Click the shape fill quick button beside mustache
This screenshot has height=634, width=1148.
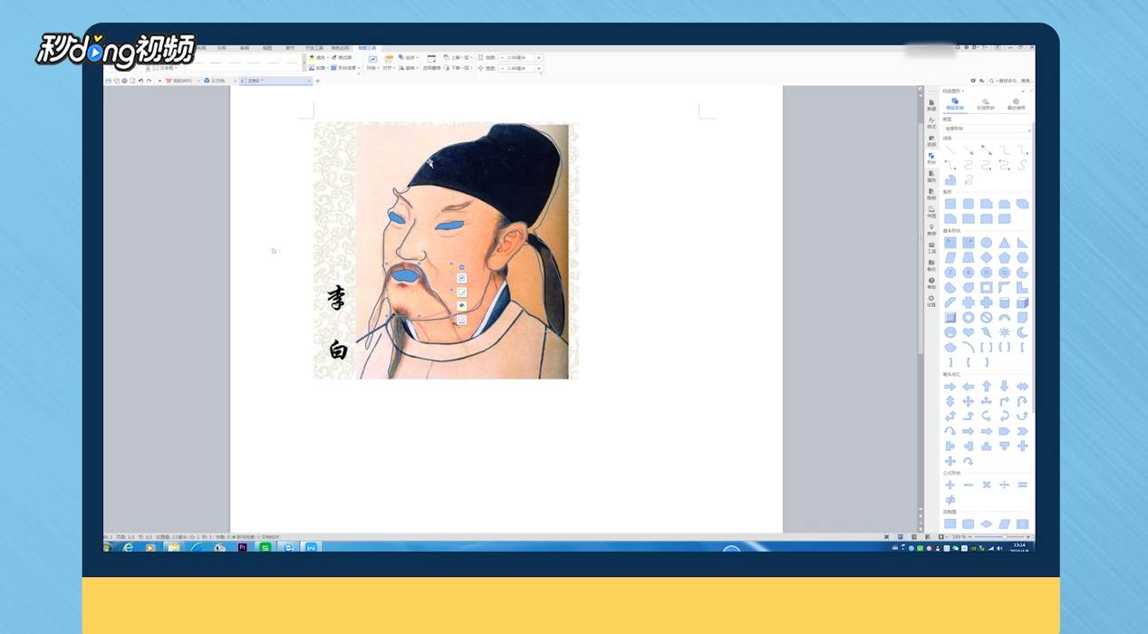pyautogui.click(x=462, y=306)
